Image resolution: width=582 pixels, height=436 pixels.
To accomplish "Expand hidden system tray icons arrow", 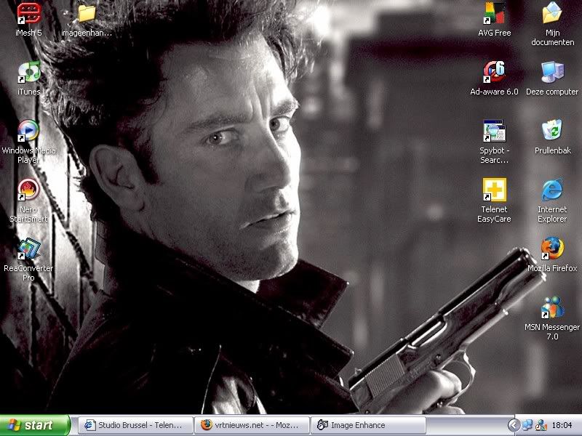I will click(x=514, y=425).
